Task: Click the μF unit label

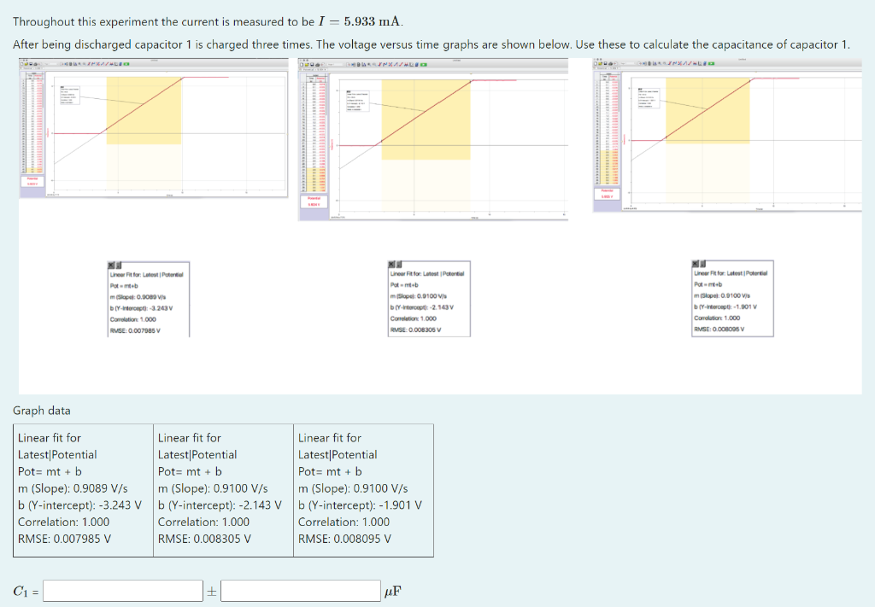Action: (x=393, y=592)
